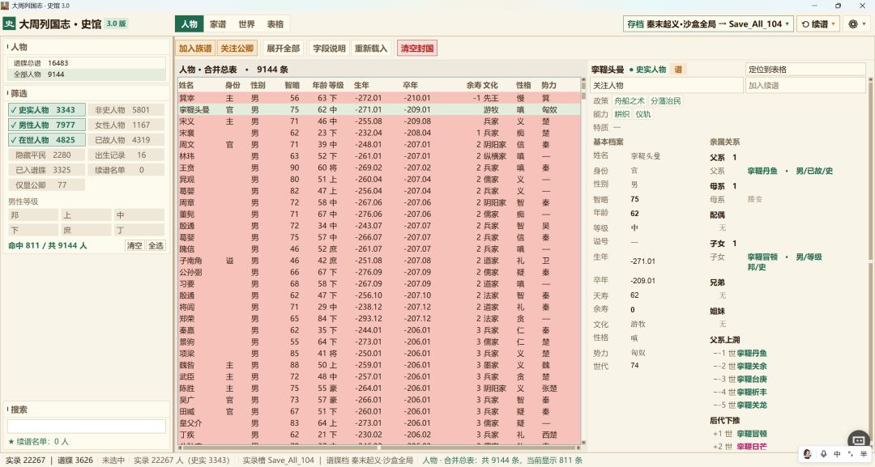The image size is (875, 467).
Task: Click the IME 半 half-width indicator
Action: click(864, 454)
